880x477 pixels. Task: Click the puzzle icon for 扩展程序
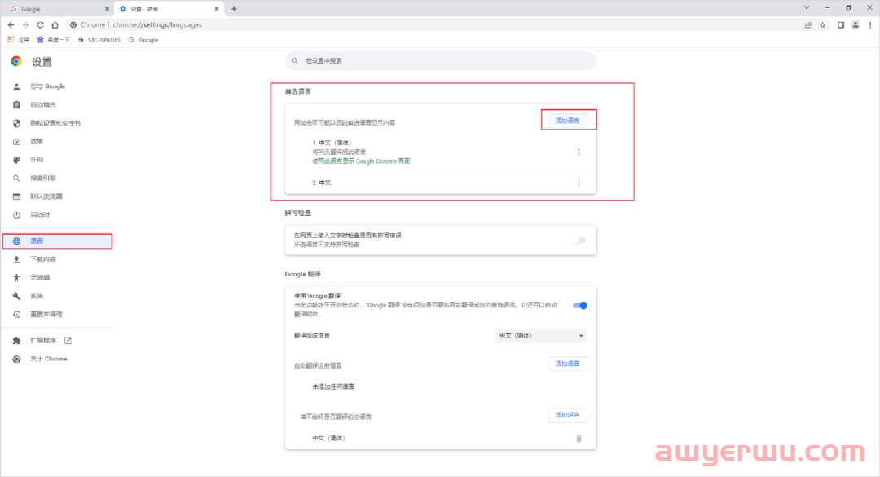(x=16, y=341)
